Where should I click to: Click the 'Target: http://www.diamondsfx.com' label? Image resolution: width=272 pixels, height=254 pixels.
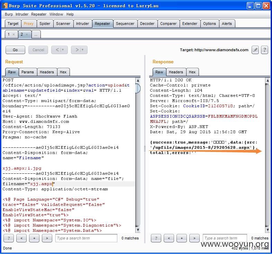(x=214, y=50)
